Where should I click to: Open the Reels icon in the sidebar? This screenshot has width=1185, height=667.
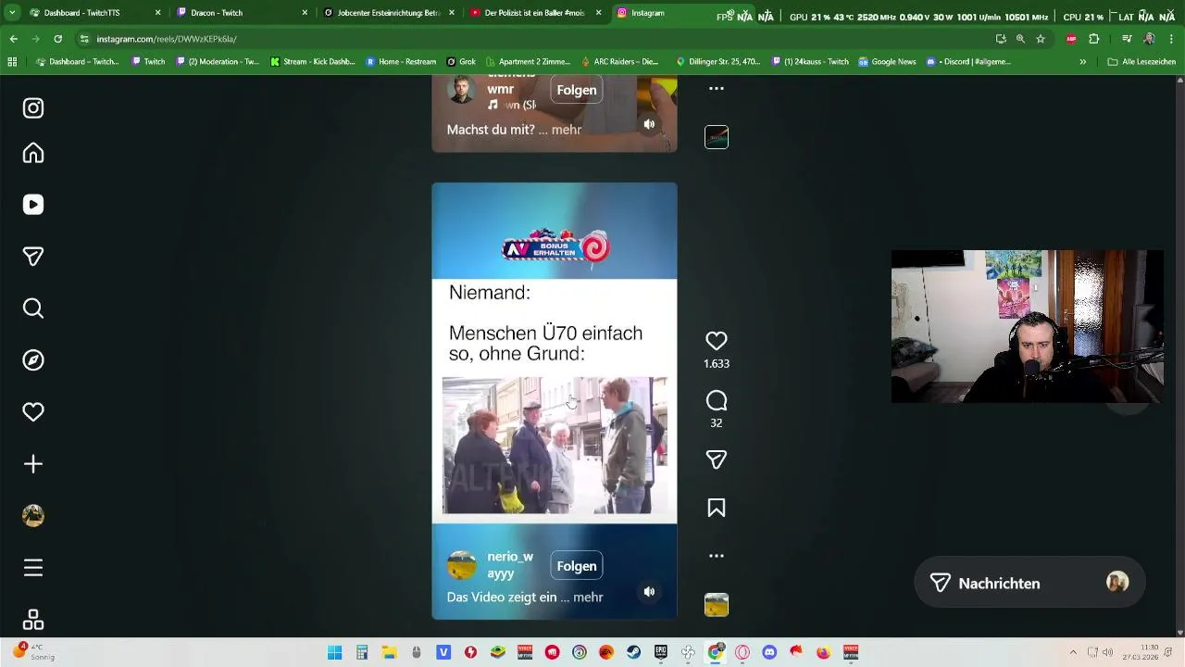click(33, 205)
